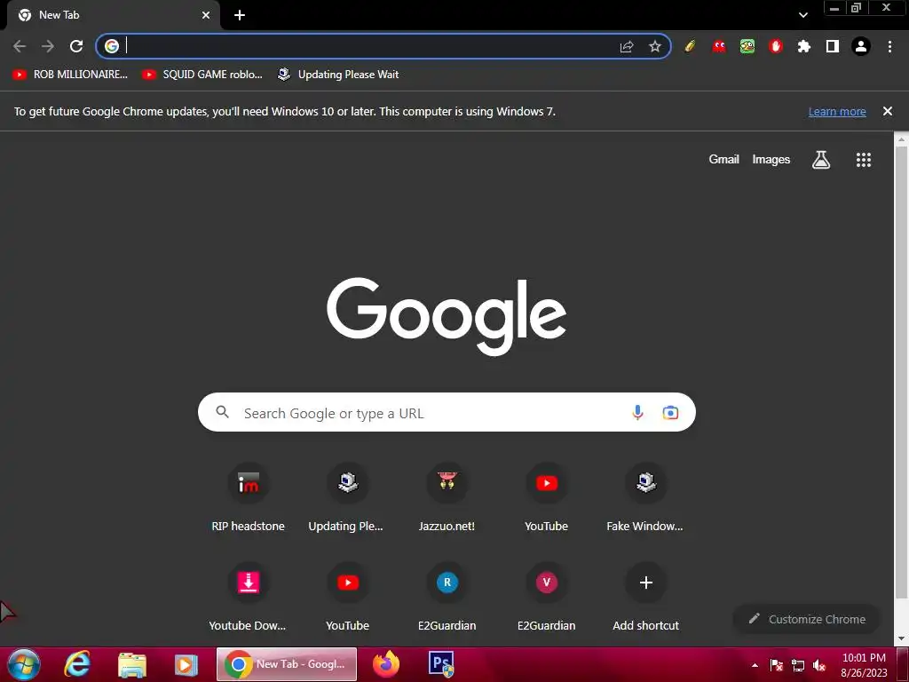Image resolution: width=909 pixels, height=682 pixels.
Task: Click the back navigation arrow
Action: (x=20, y=46)
